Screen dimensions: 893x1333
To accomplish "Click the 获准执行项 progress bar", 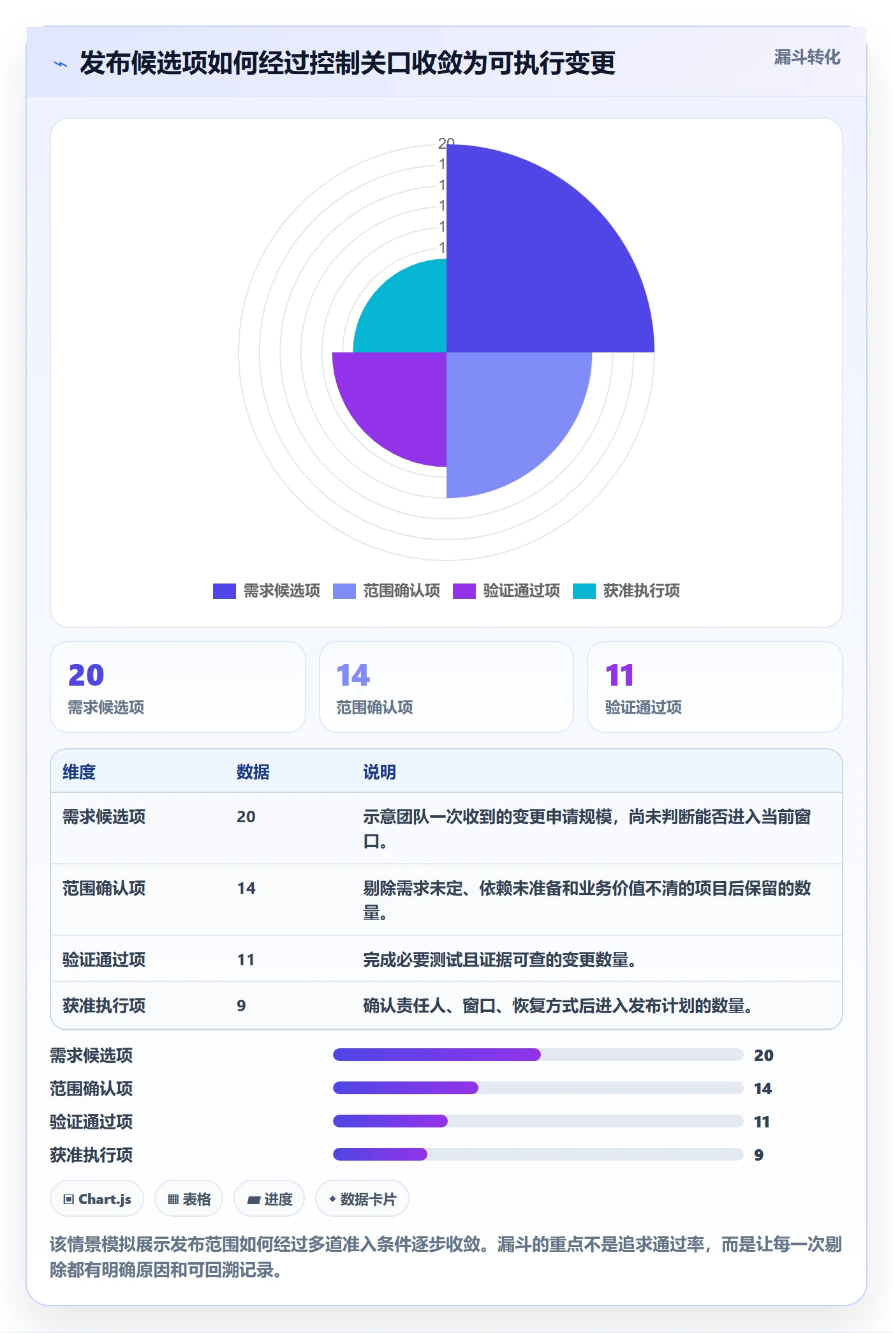I will (538, 1154).
